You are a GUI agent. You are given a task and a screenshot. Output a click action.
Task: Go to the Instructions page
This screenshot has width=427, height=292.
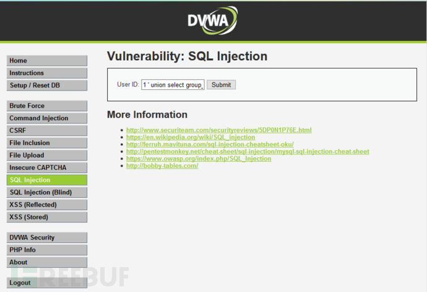47,73
